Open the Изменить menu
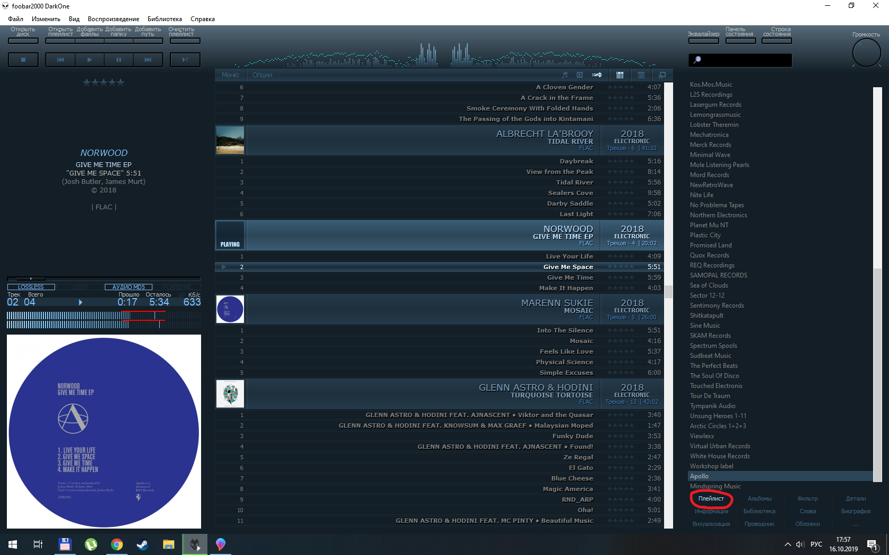 point(46,19)
